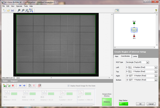Open the Bottom coordinate dropdown
This screenshot has height=108, width=160.
click(156, 80)
